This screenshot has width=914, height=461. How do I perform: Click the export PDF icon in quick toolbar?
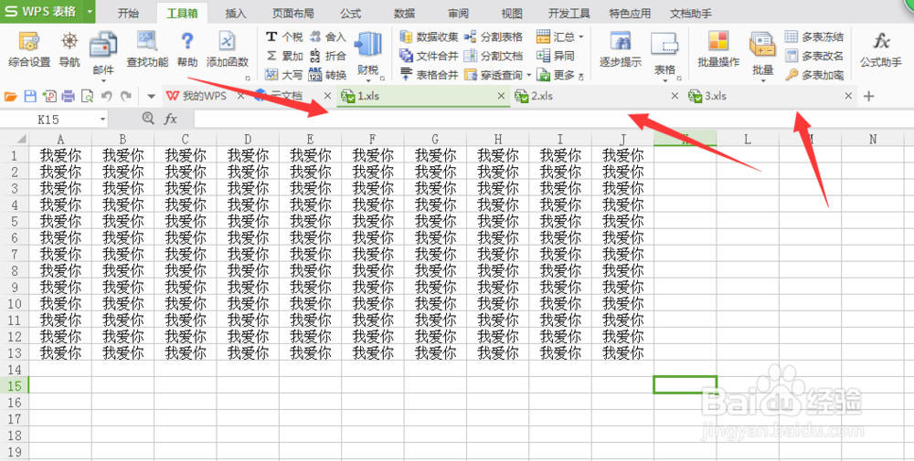tap(49, 96)
